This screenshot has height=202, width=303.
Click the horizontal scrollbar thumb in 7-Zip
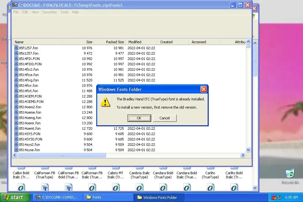click(x=62, y=155)
